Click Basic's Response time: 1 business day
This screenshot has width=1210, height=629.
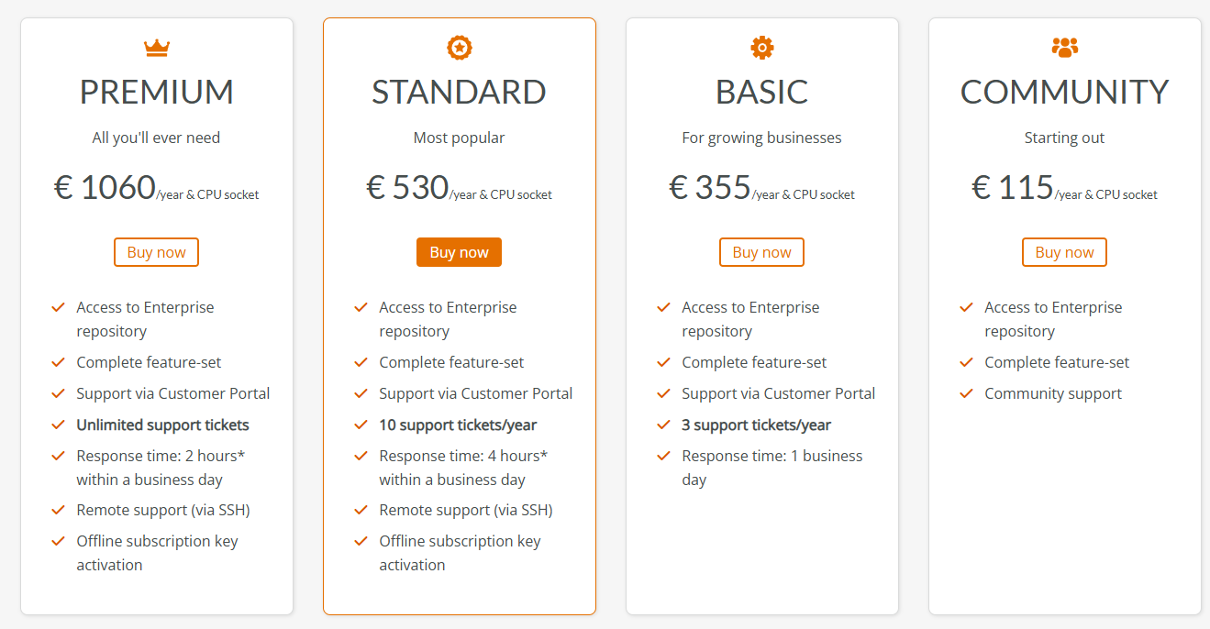coord(772,468)
